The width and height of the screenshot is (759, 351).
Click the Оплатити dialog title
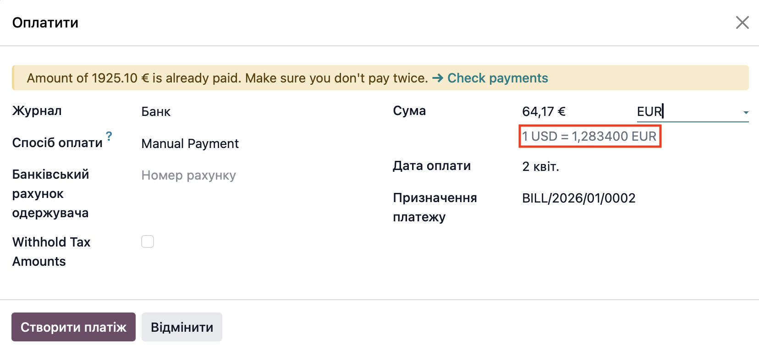(x=45, y=22)
